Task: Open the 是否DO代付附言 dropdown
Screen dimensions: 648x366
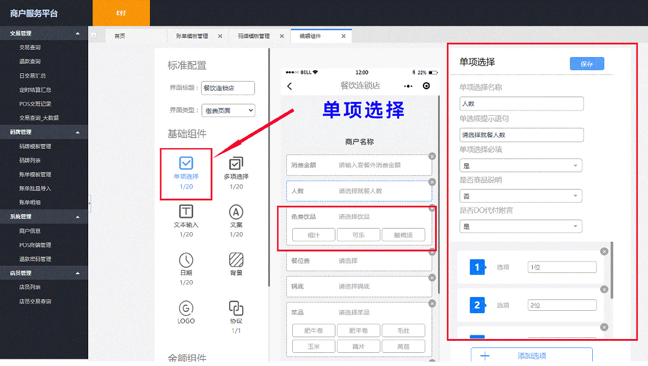Action: tap(521, 226)
